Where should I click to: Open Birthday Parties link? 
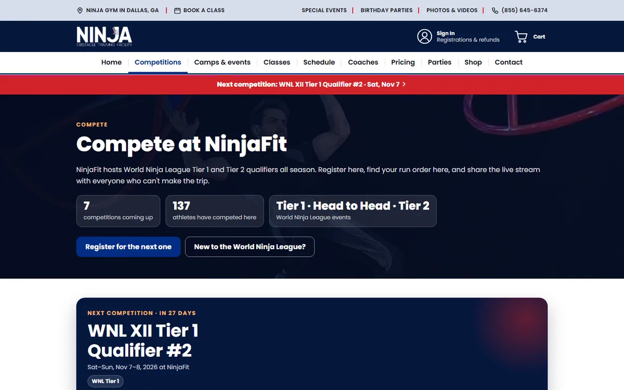tap(386, 10)
